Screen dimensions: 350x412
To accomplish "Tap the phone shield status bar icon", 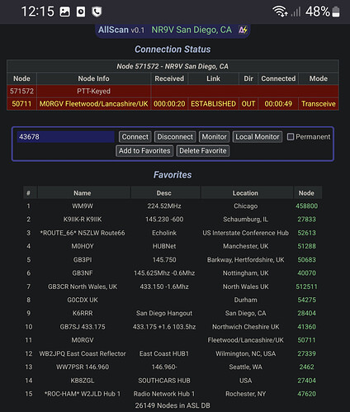I will (97, 12).
